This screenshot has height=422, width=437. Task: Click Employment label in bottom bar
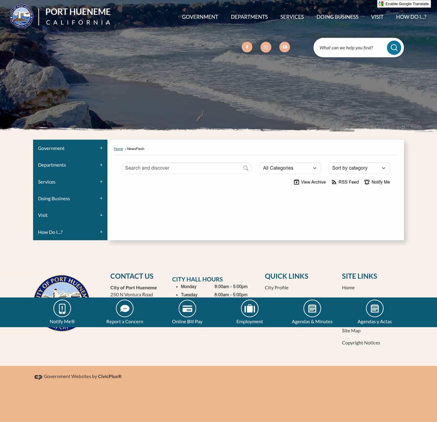pos(250,322)
